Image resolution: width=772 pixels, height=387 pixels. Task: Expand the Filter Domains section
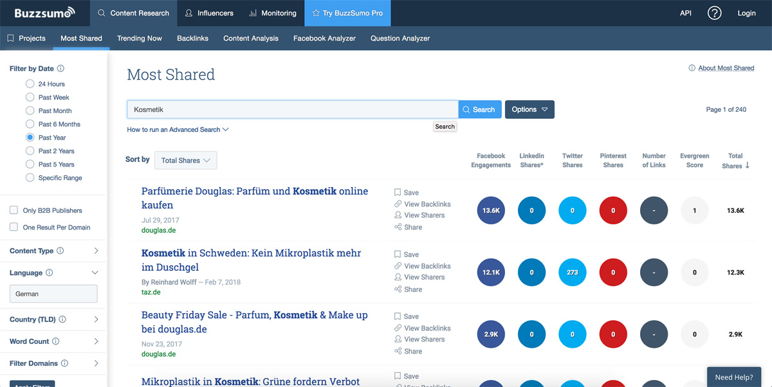coord(96,364)
